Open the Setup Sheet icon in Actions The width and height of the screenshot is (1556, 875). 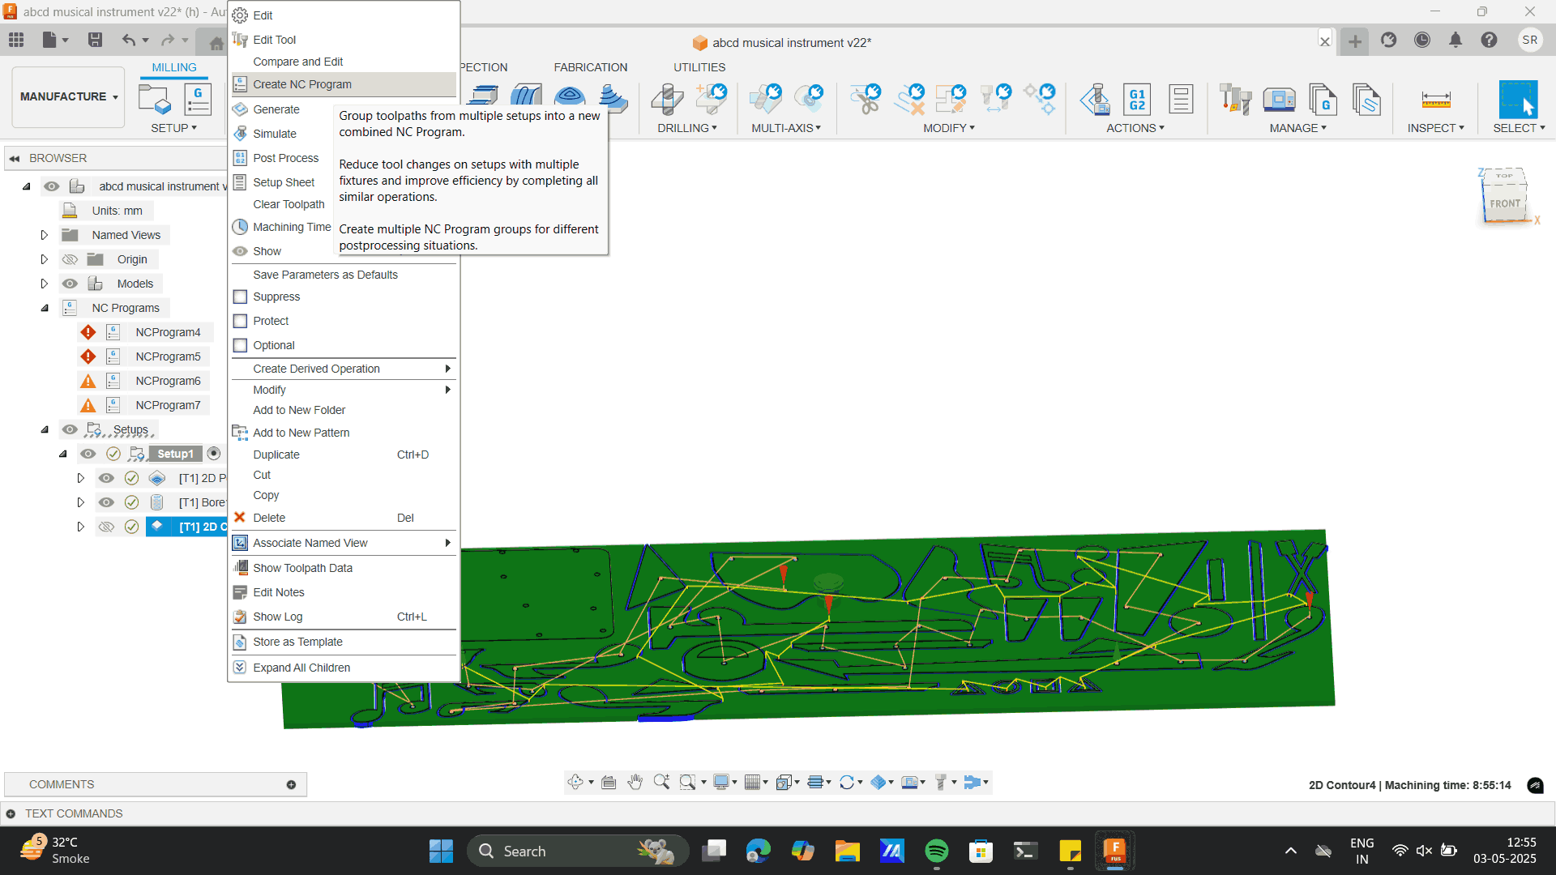[x=1181, y=100]
